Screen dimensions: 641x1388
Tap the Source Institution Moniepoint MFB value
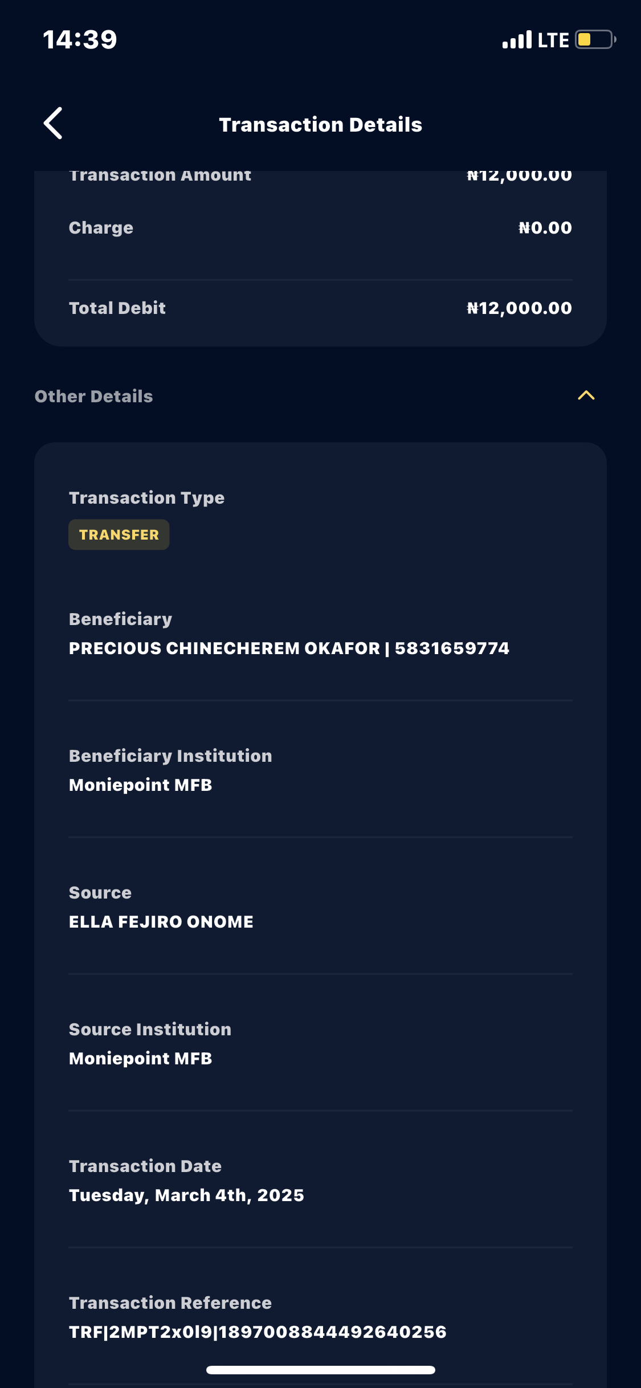(x=140, y=1059)
